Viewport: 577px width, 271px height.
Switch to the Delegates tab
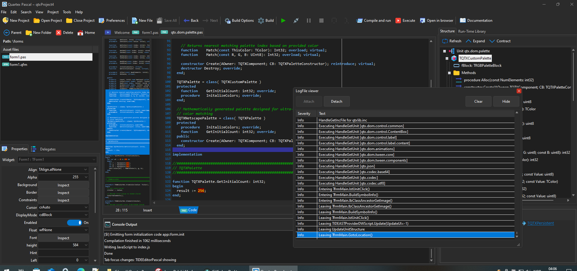44,149
